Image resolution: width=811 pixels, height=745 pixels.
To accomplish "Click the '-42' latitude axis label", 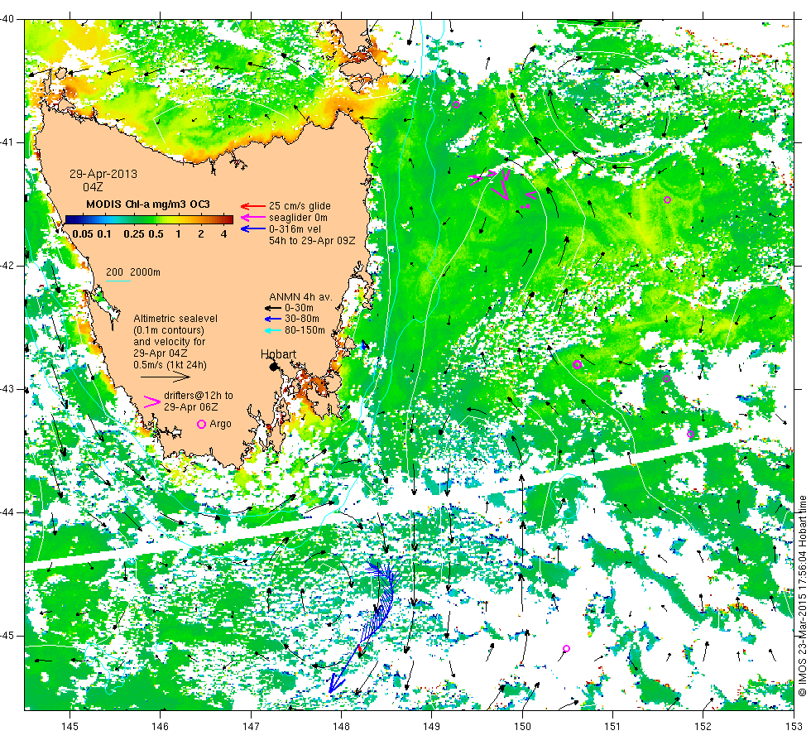I will click(7, 266).
